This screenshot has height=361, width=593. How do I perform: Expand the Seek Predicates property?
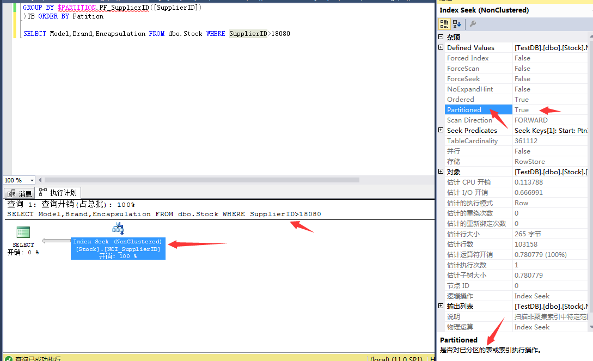click(441, 131)
